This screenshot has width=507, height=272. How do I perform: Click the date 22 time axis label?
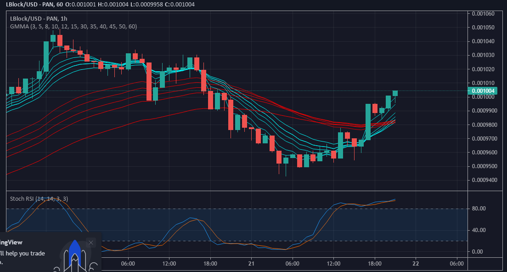click(416, 264)
